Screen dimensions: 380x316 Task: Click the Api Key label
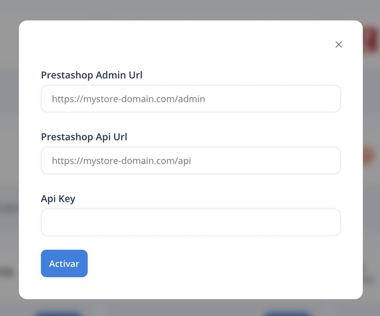(58, 198)
